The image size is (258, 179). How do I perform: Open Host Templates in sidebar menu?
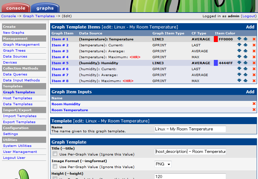(x=18, y=98)
